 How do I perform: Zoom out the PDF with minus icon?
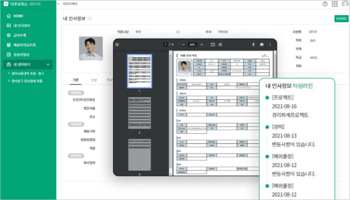[183, 45]
